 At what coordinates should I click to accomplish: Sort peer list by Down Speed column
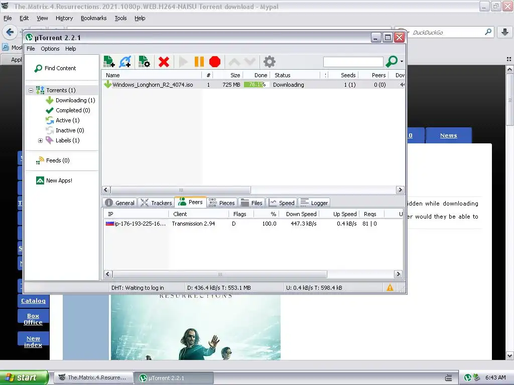click(x=299, y=214)
